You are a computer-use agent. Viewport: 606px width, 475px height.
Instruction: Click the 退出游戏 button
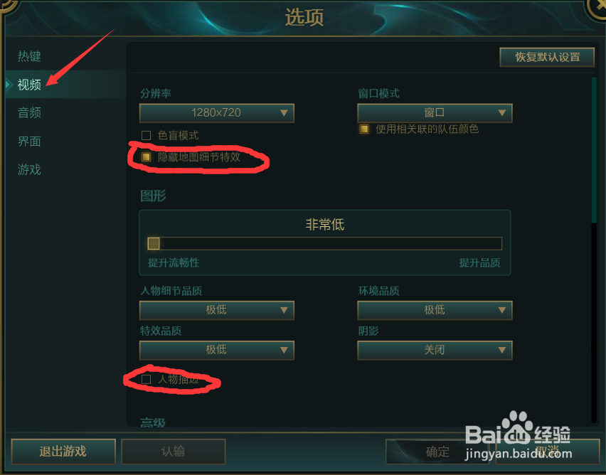(63, 451)
